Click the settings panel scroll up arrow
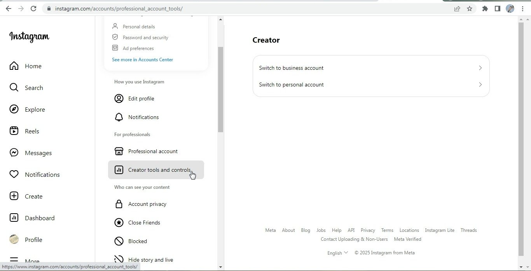The height and width of the screenshot is (271, 531). click(x=220, y=19)
